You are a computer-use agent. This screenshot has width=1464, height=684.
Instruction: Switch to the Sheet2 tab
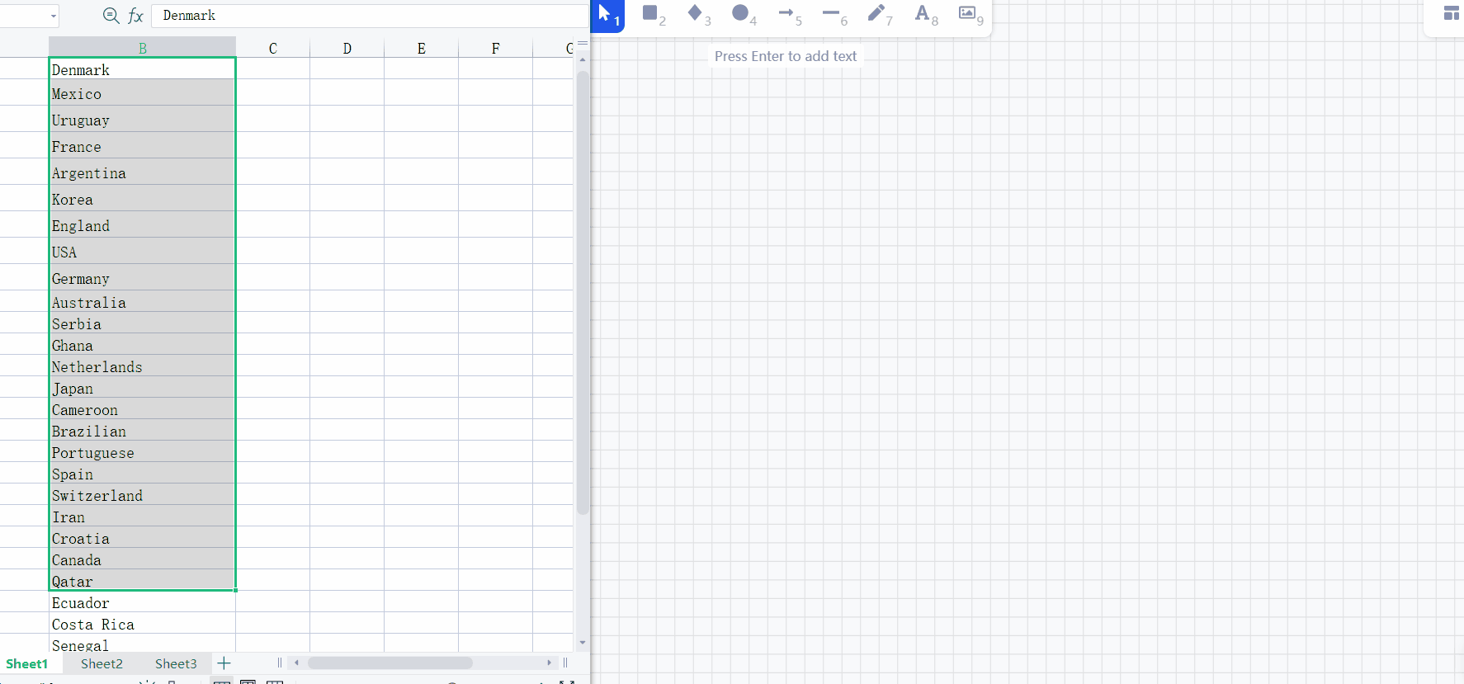102,663
